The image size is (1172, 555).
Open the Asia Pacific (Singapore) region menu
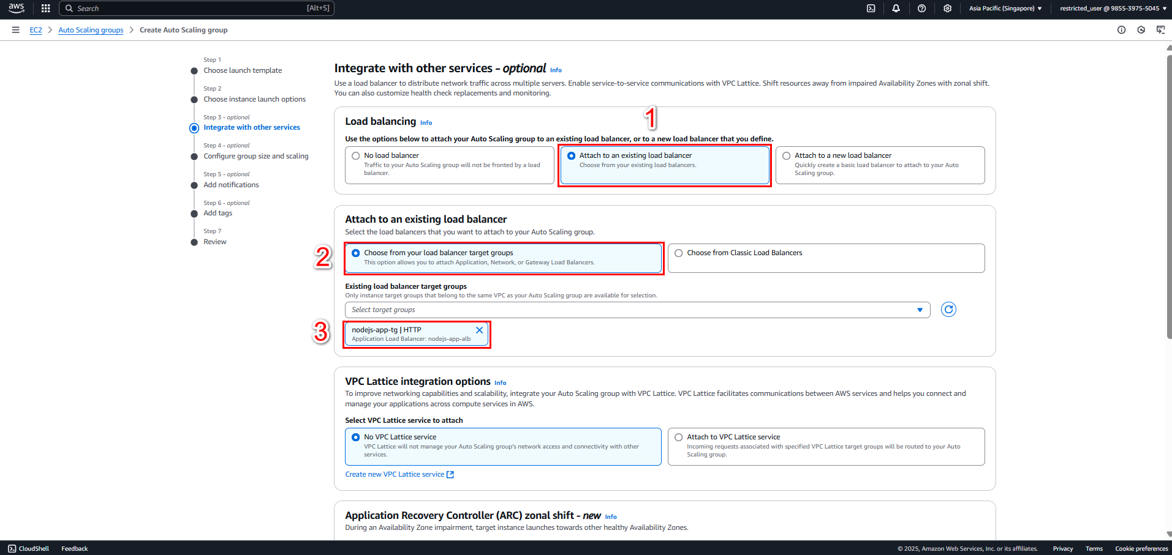pos(1005,9)
